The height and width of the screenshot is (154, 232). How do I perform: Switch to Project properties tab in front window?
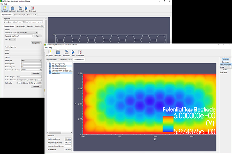tap(52, 60)
